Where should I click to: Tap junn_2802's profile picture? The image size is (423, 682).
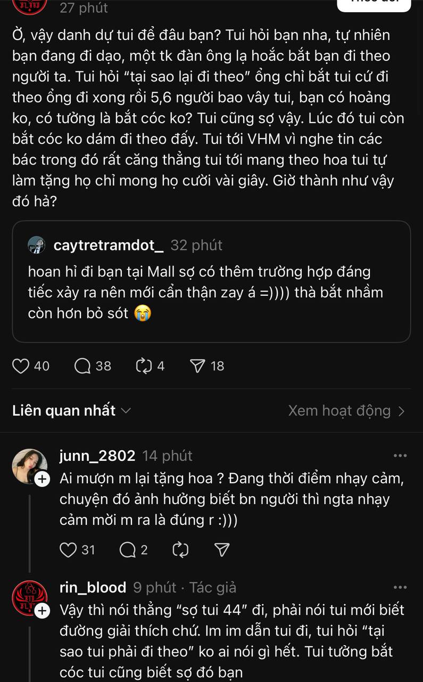(x=29, y=466)
